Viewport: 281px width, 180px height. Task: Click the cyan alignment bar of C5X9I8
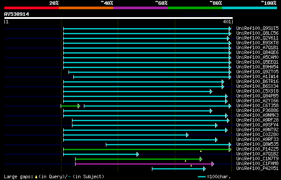(138, 91)
